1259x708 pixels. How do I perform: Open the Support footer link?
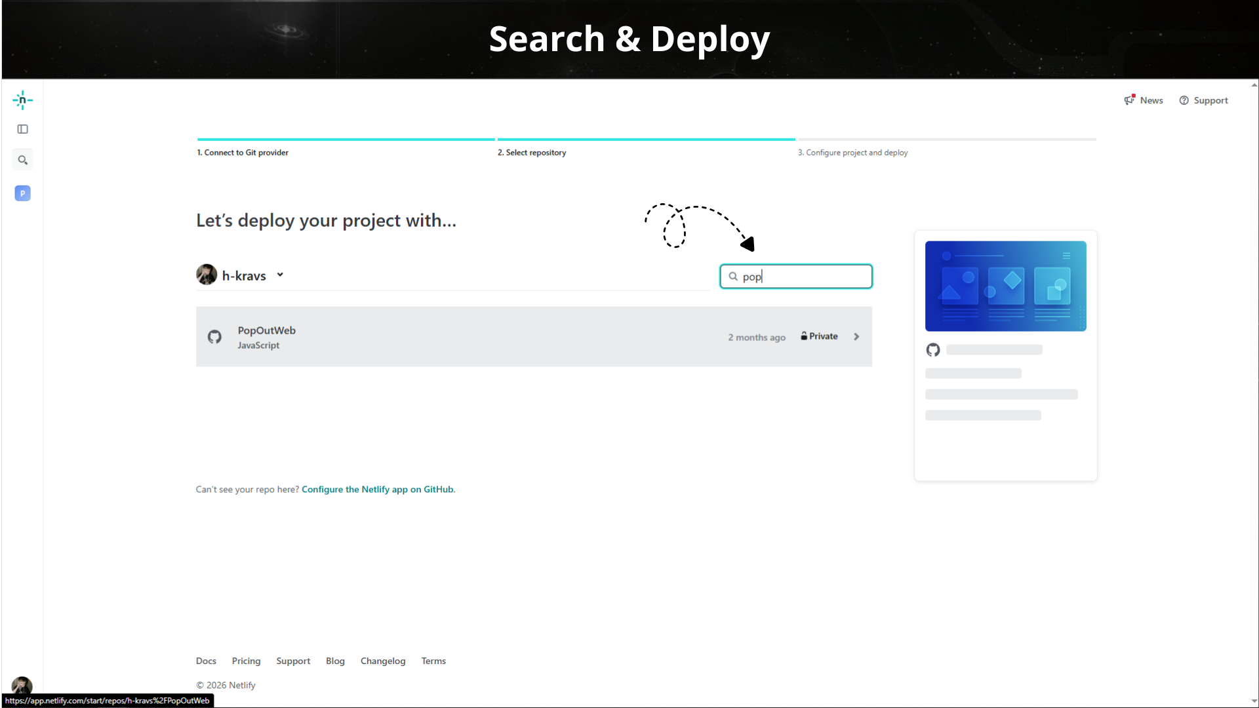click(293, 661)
